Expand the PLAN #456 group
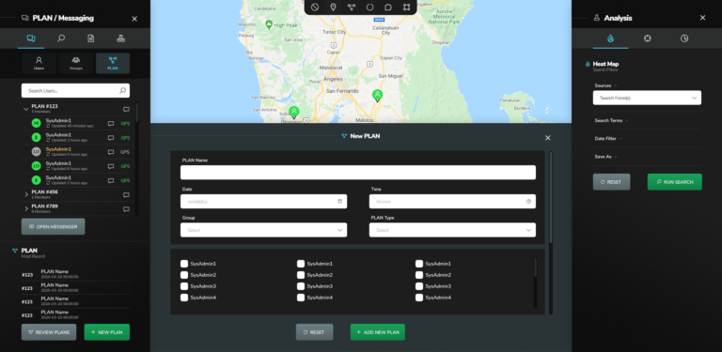 [x=26, y=195]
